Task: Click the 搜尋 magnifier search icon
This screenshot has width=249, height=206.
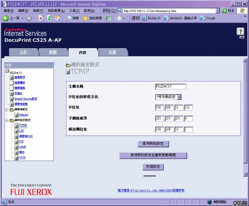Action: [x=68, y=18]
